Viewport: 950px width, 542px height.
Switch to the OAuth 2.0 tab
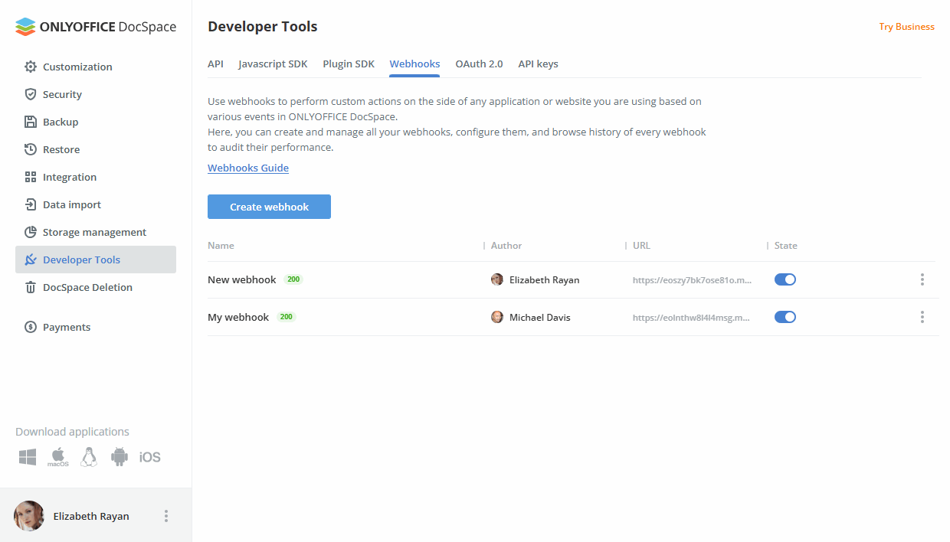point(479,64)
